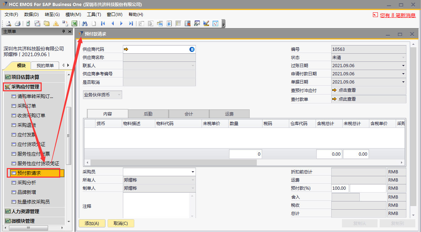Click the binoculars find icon
The height and width of the screenshot is (232, 421).
[x=85, y=23]
